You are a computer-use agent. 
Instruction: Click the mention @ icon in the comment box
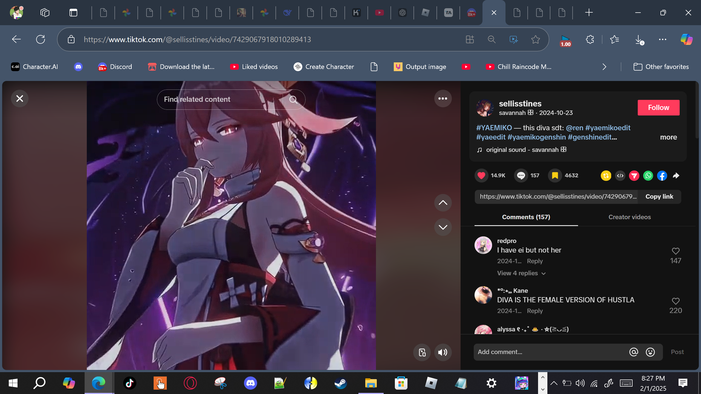[x=633, y=352]
